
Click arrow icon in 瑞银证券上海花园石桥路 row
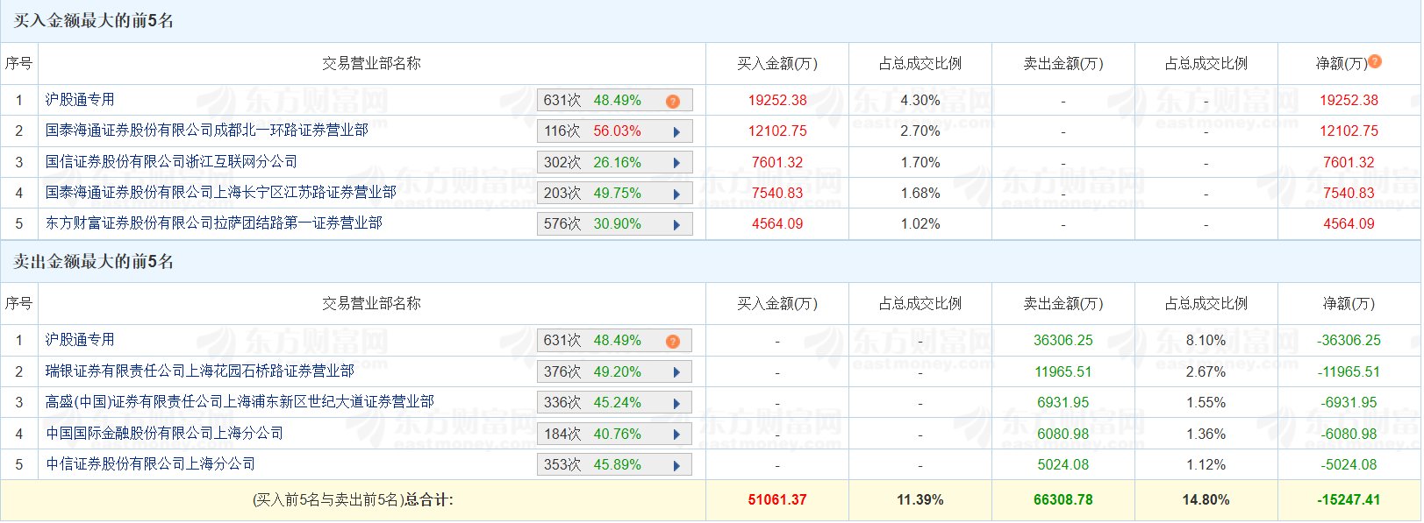click(x=676, y=372)
